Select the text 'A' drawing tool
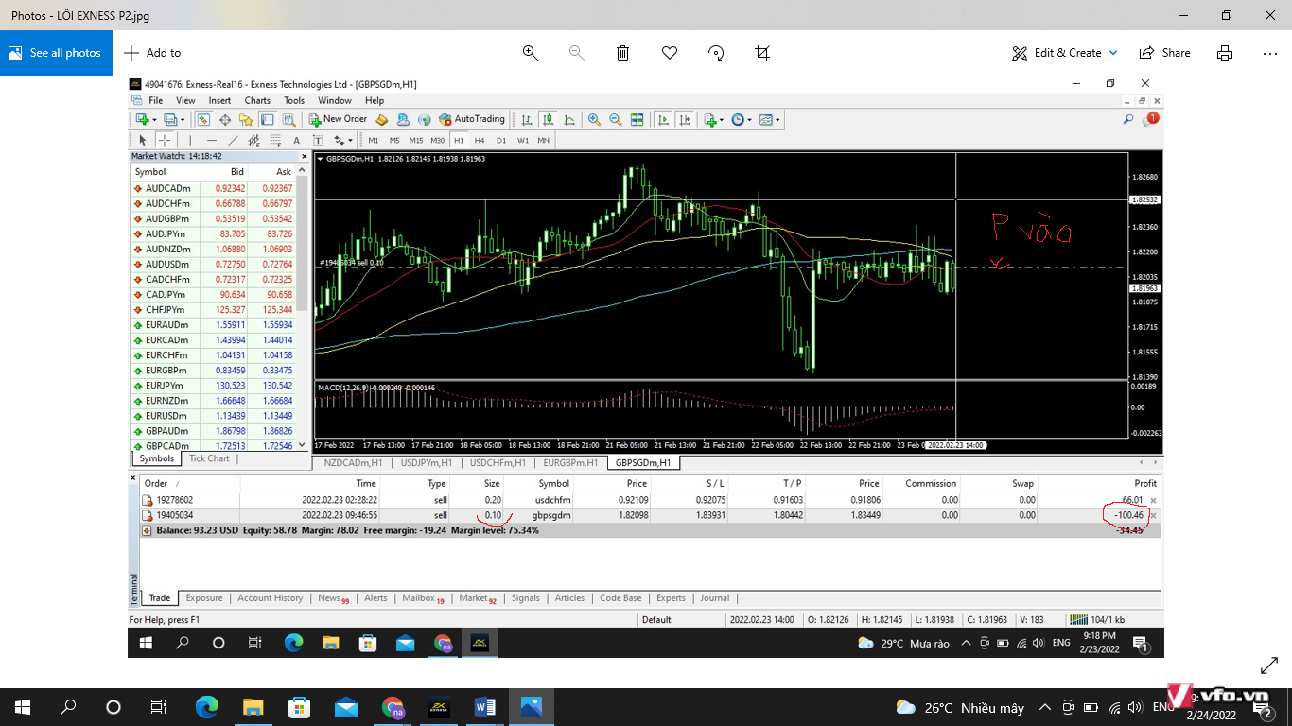The width and height of the screenshot is (1292, 726). click(296, 141)
